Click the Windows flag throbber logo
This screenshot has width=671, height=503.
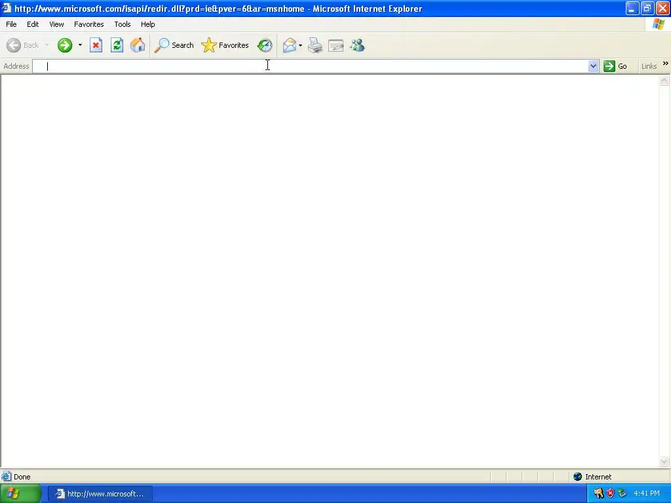(x=659, y=24)
